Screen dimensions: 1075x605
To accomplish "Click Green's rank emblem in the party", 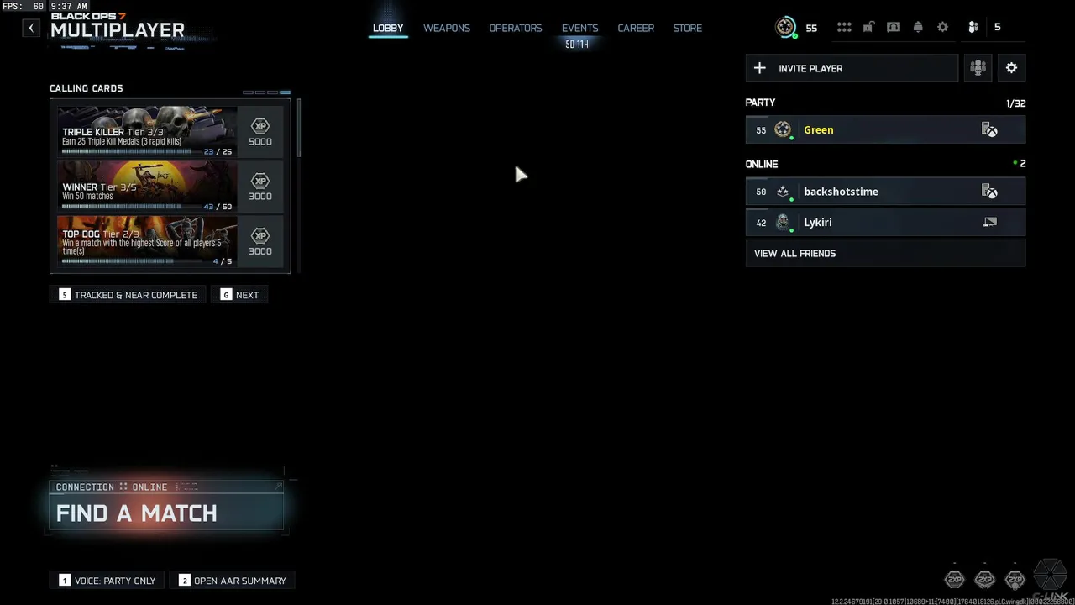I will point(783,129).
